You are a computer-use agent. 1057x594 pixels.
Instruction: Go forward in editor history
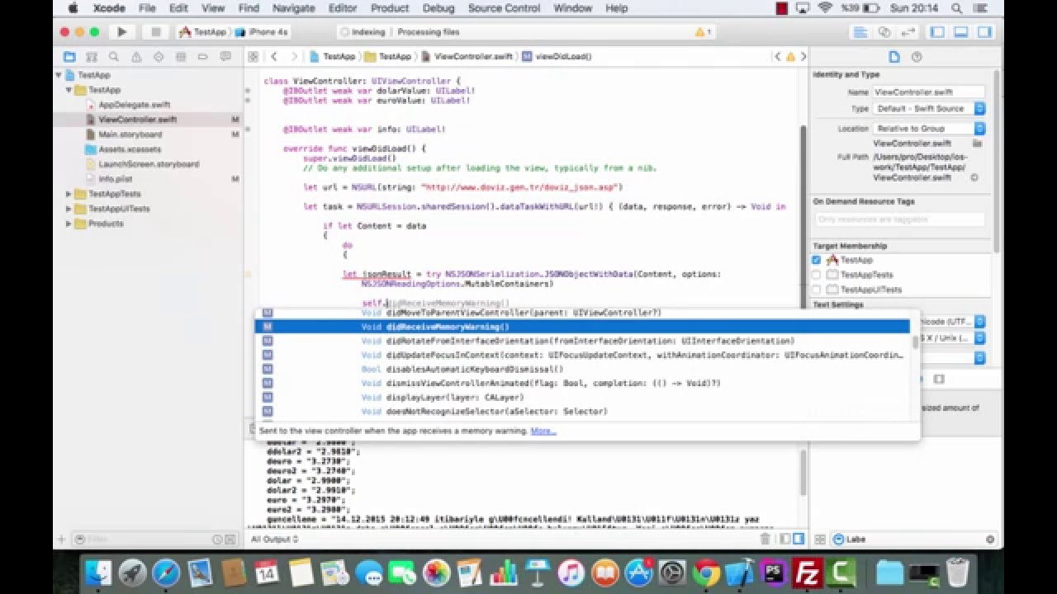coord(294,57)
